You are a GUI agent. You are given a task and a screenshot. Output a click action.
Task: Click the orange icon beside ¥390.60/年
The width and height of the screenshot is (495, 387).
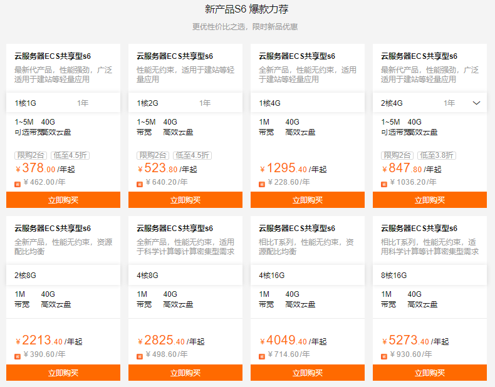coord(18,356)
